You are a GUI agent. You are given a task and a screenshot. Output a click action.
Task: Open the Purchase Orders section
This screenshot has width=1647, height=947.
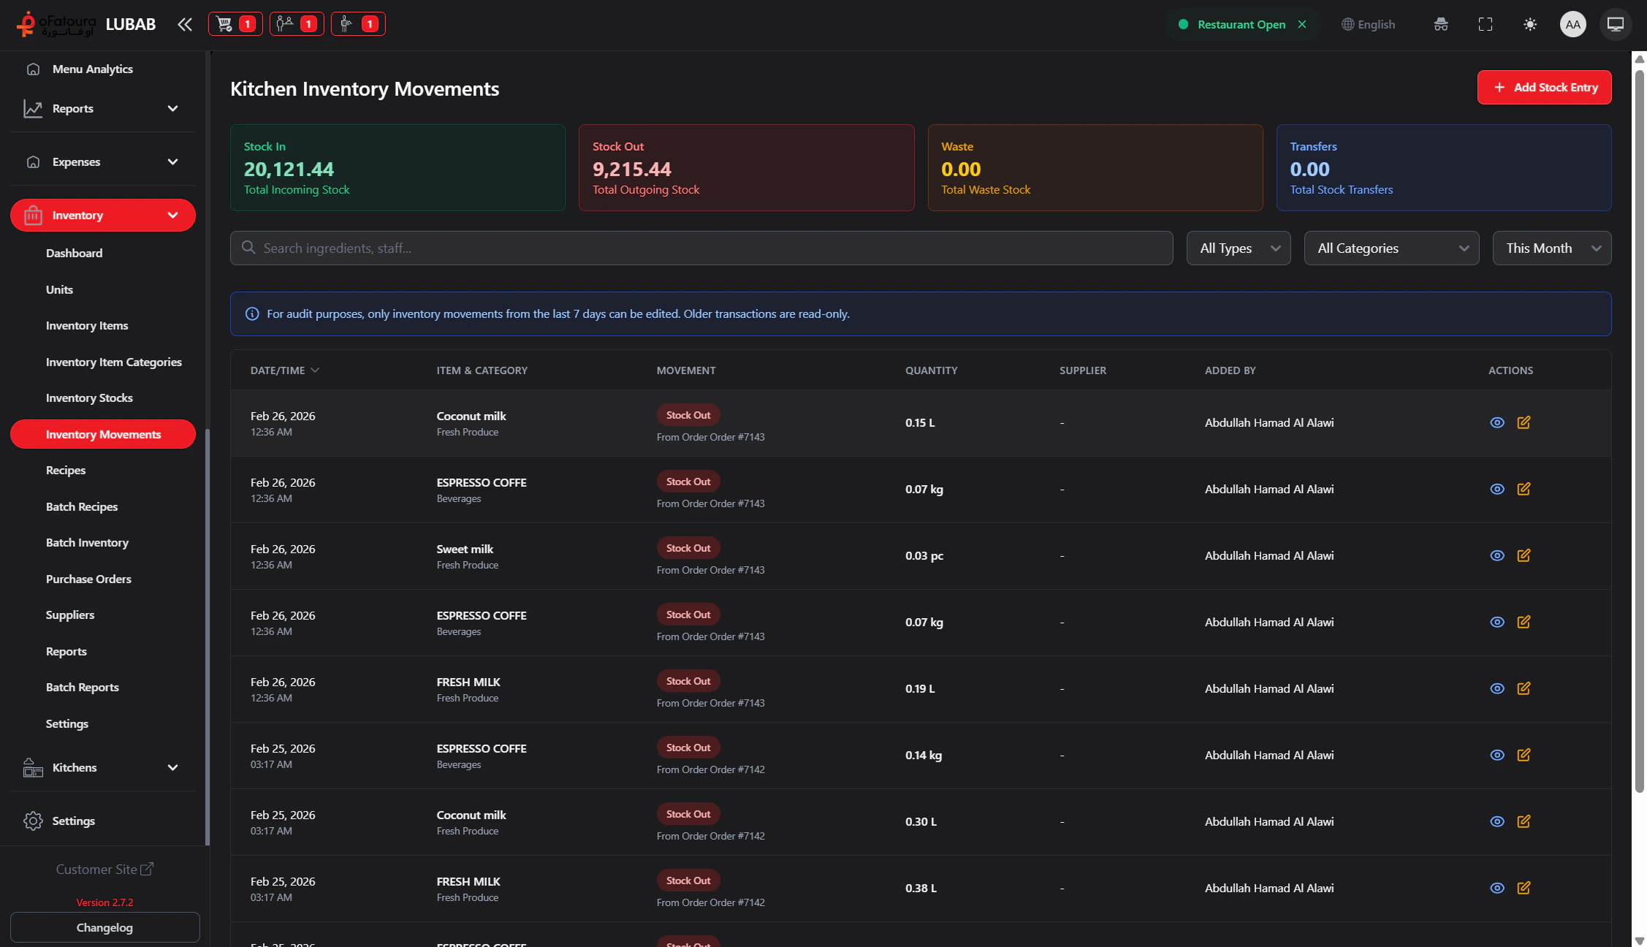88,579
